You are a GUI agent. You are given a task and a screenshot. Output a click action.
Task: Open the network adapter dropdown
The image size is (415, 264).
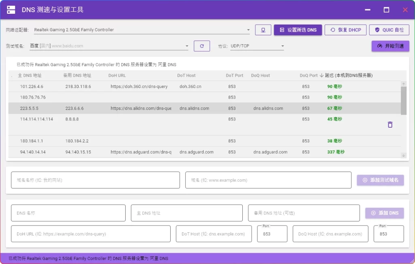click(248, 30)
